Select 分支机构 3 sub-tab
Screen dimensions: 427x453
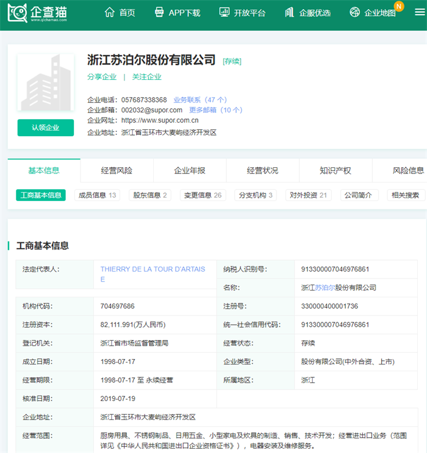coord(256,195)
